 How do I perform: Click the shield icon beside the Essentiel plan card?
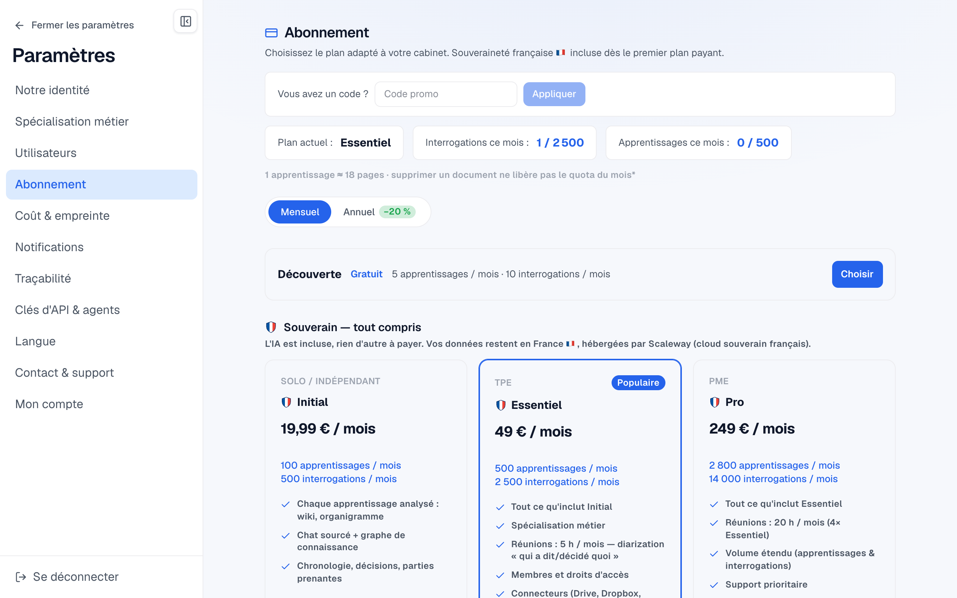pyautogui.click(x=501, y=405)
